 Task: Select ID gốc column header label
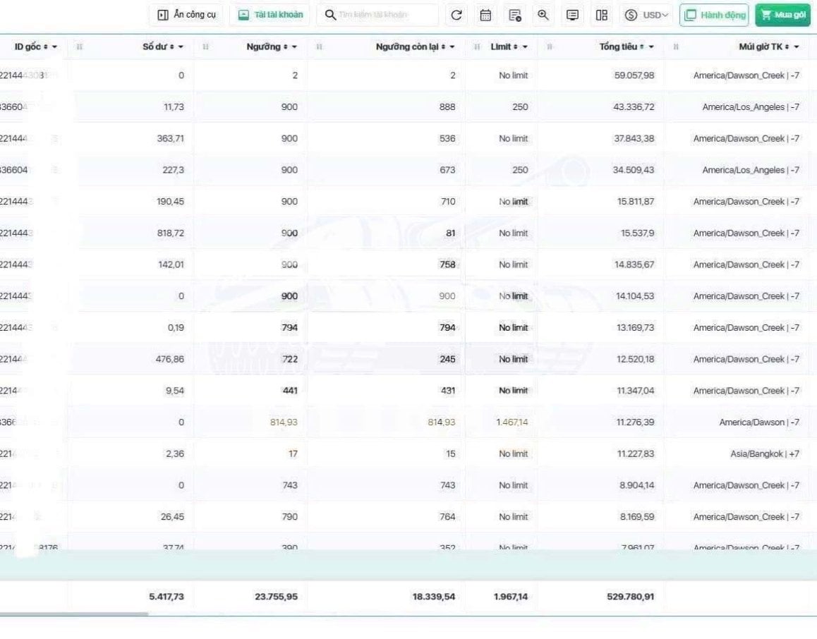27,47
